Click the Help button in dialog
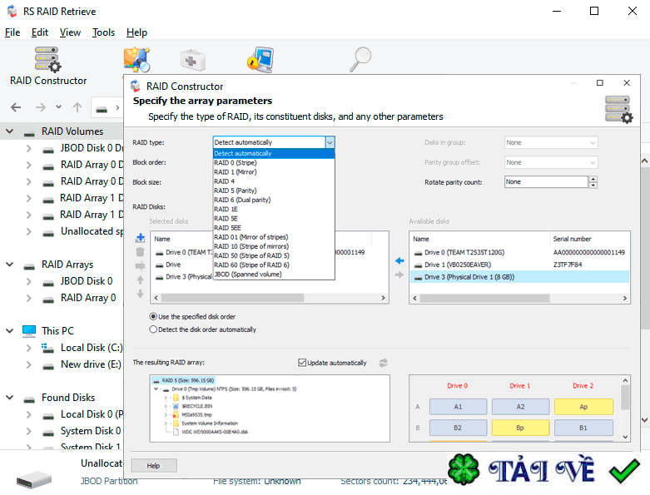This screenshot has height=495, width=650. 153,466
